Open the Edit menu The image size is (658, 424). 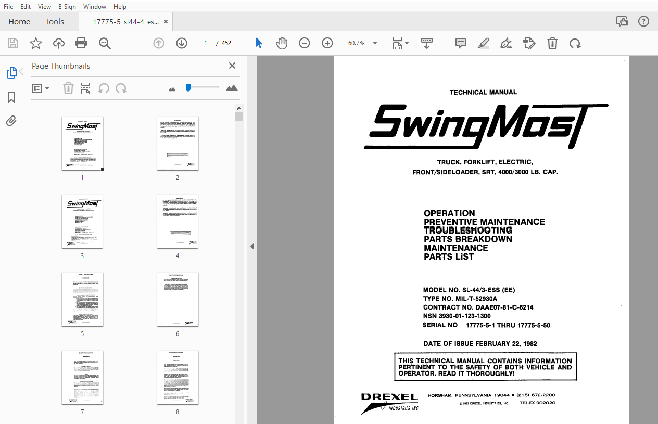coord(26,6)
